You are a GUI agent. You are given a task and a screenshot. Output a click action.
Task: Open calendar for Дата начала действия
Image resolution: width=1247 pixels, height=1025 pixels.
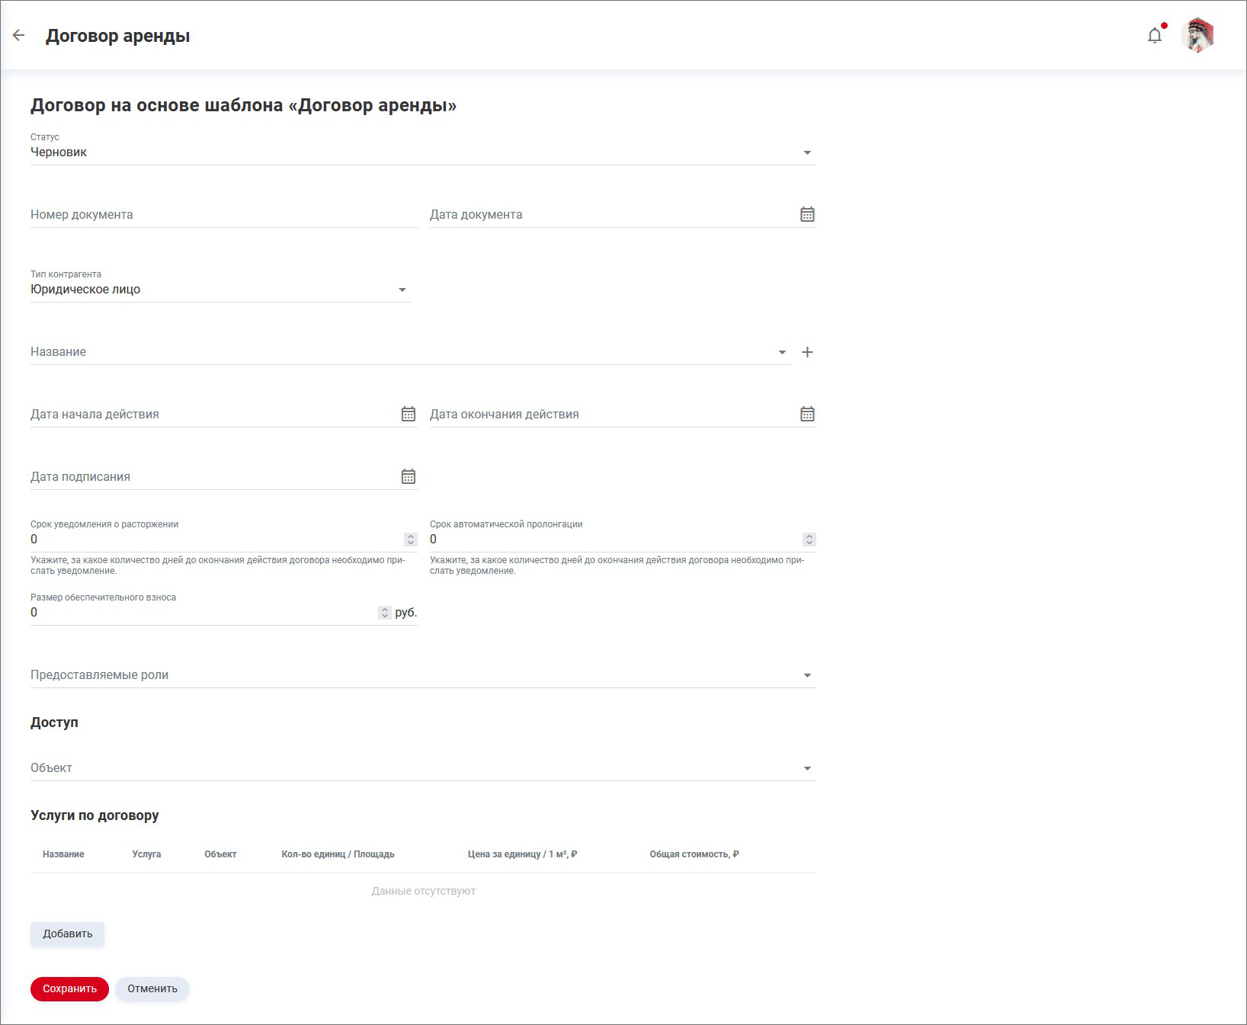(x=409, y=415)
